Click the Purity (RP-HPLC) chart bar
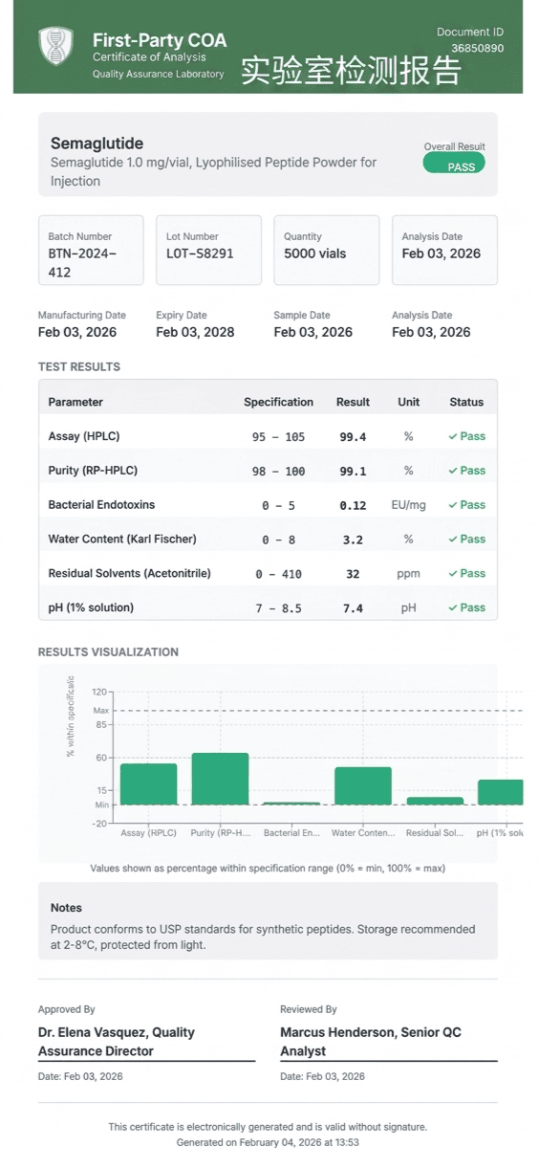The width and height of the screenshot is (539, 1169). click(220, 779)
